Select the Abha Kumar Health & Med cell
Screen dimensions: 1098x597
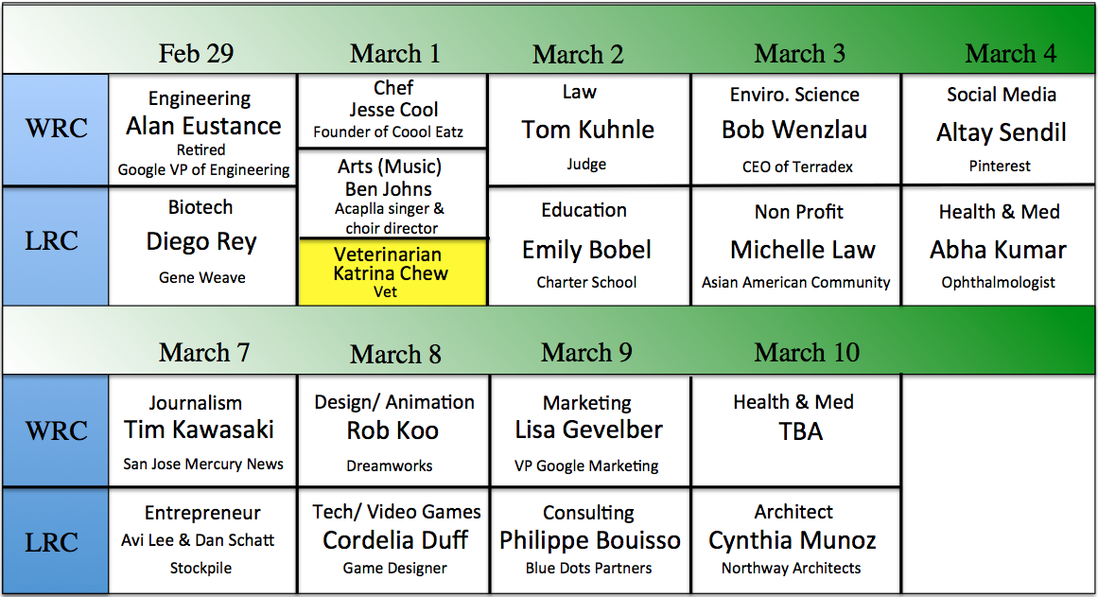pos(998,247)
